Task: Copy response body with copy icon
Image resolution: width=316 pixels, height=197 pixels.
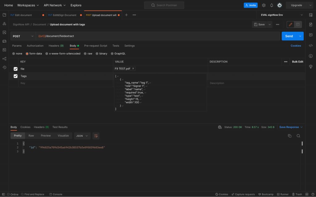Action: 289,136
